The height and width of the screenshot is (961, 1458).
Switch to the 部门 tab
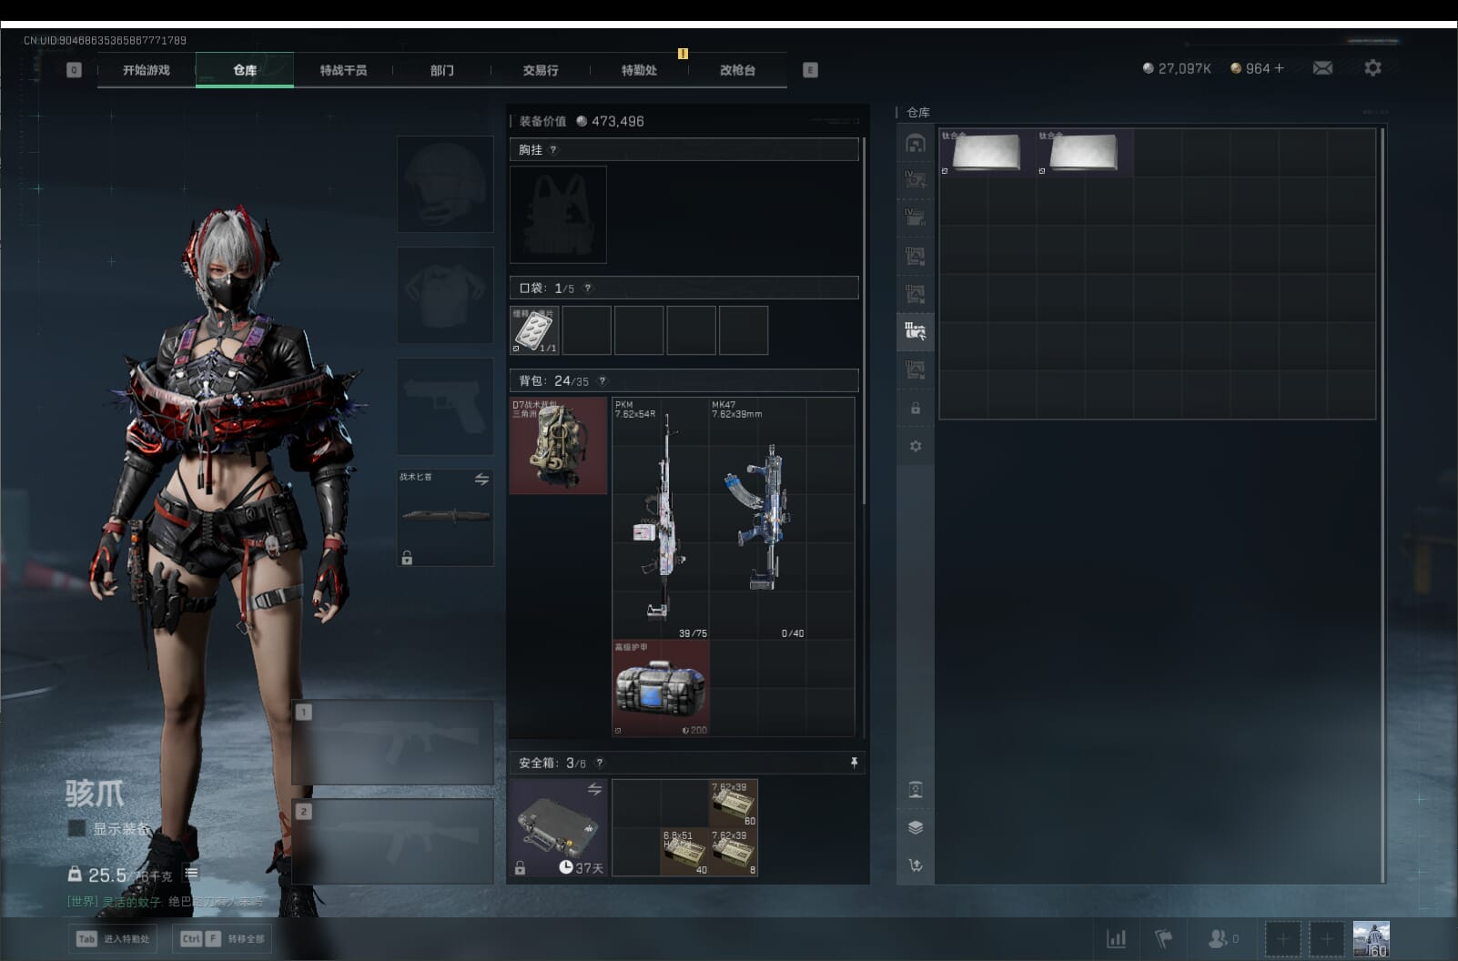click(x=442, y=70)
